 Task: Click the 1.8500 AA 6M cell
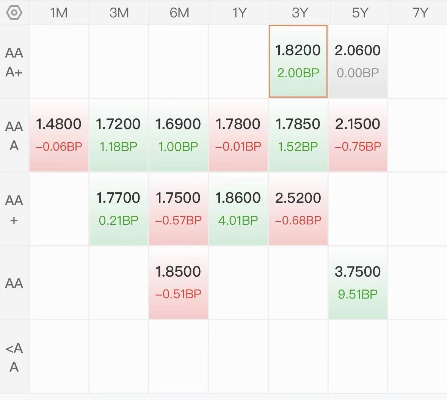pos(178,283)
